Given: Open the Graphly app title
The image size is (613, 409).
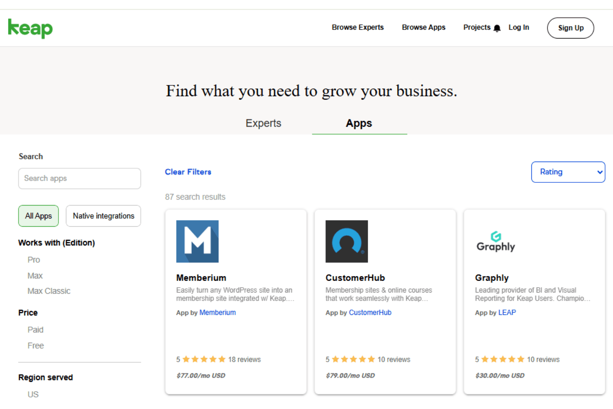Looking at the screenshot, I should coord(492,278).
